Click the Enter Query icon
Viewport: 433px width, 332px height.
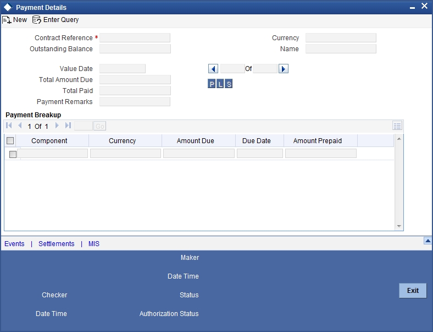coord(36,20)
